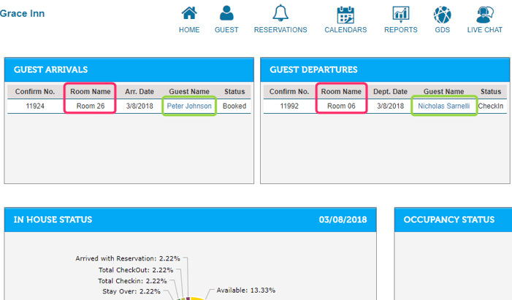
Task: Click Confirm No. header in Guest Arrivals
Action: pyautogui.click(x=35, y=92)
